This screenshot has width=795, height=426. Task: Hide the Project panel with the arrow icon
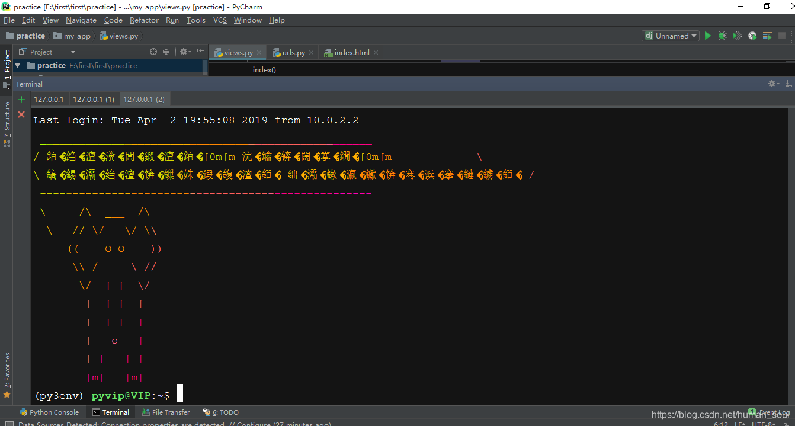[200, 52]
